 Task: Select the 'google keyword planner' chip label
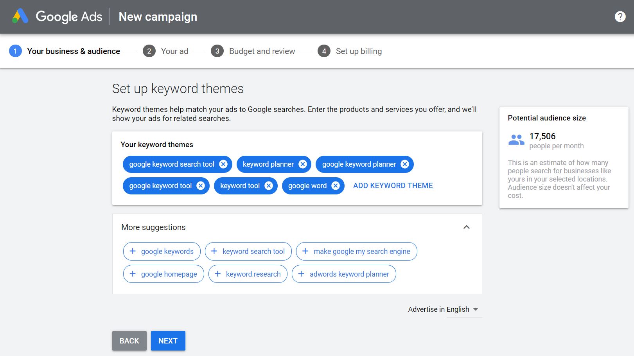[x=359, y=164]
